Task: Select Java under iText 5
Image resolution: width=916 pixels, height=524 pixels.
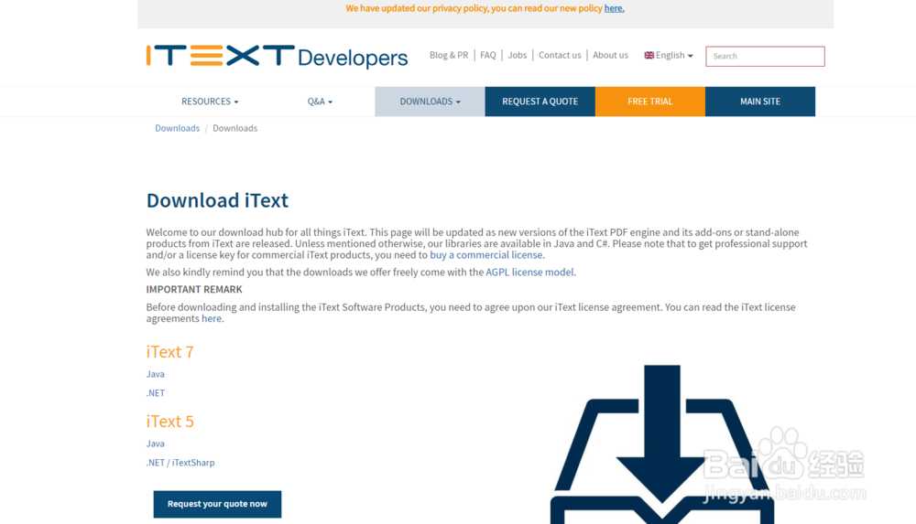Action: coord(156,444)
